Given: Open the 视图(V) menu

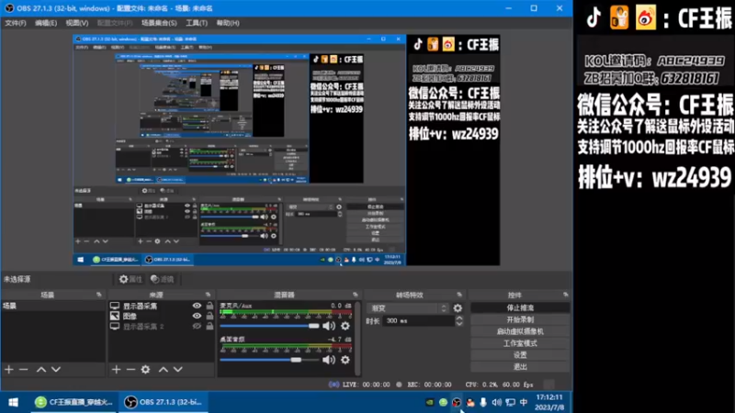Looking at the screenshot, I should point(77,23).
